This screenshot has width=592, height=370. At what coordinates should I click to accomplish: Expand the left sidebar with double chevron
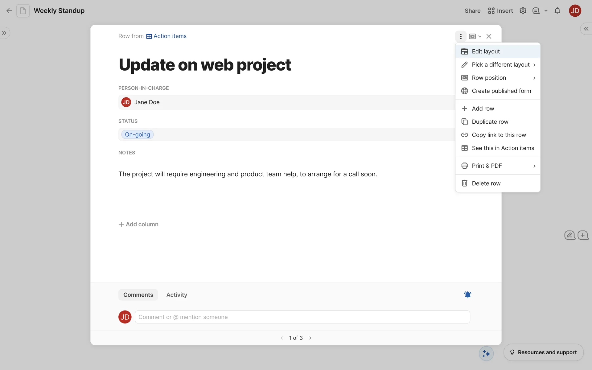click(x=4, y=33)
